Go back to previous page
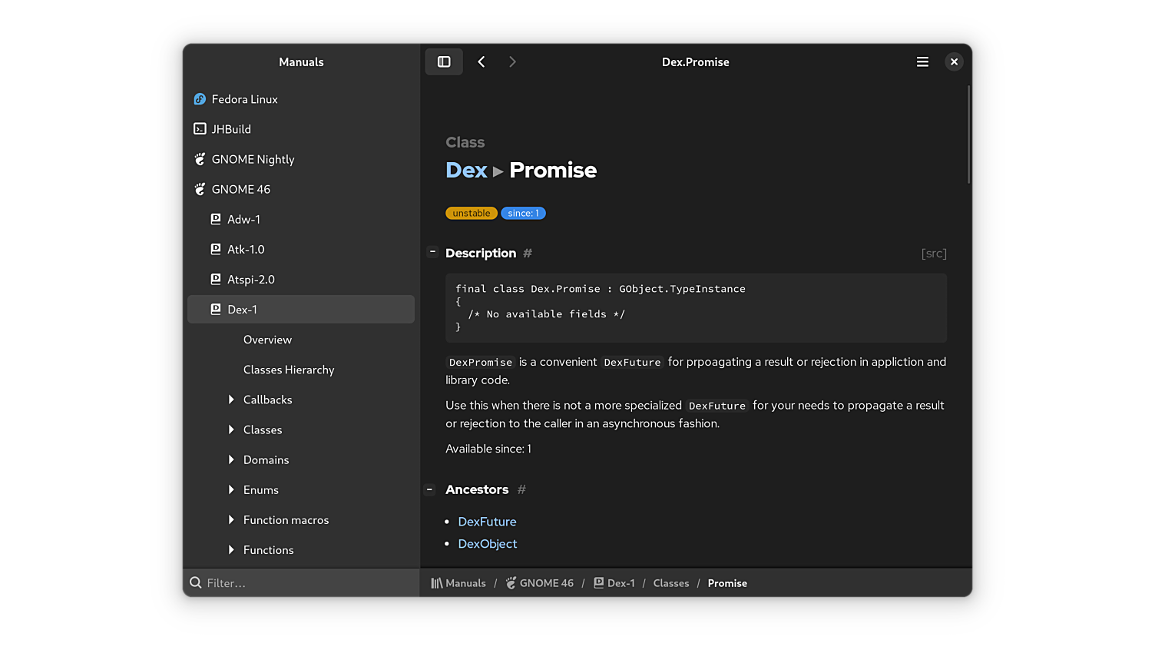The width and height of the screenshot is (1155, 650). [482, 61]
